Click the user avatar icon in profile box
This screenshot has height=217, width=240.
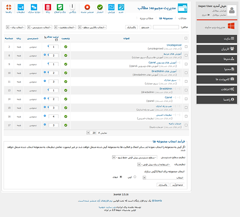232,10
